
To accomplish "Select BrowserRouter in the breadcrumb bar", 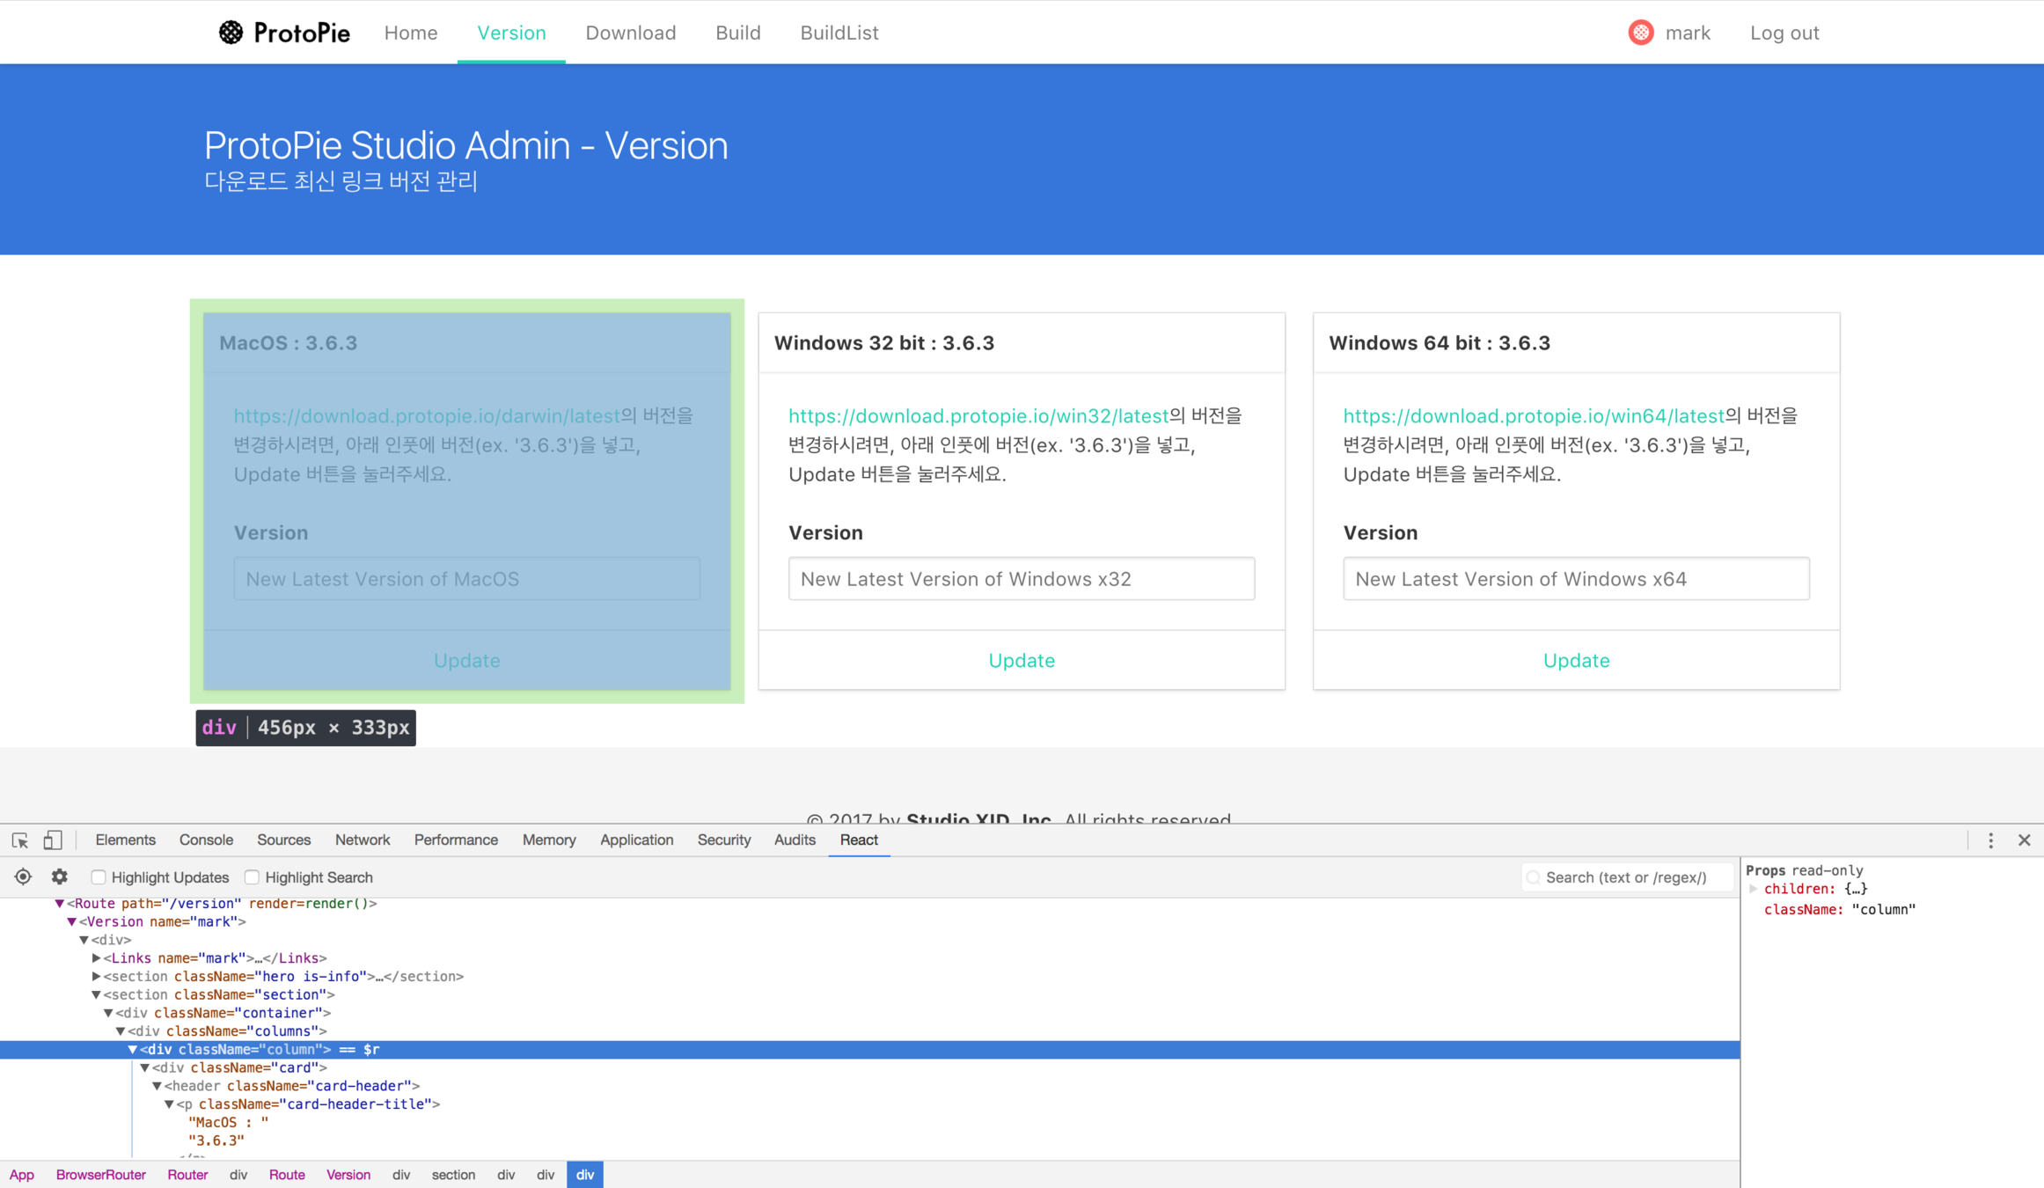I will (x=100, y=1176).
